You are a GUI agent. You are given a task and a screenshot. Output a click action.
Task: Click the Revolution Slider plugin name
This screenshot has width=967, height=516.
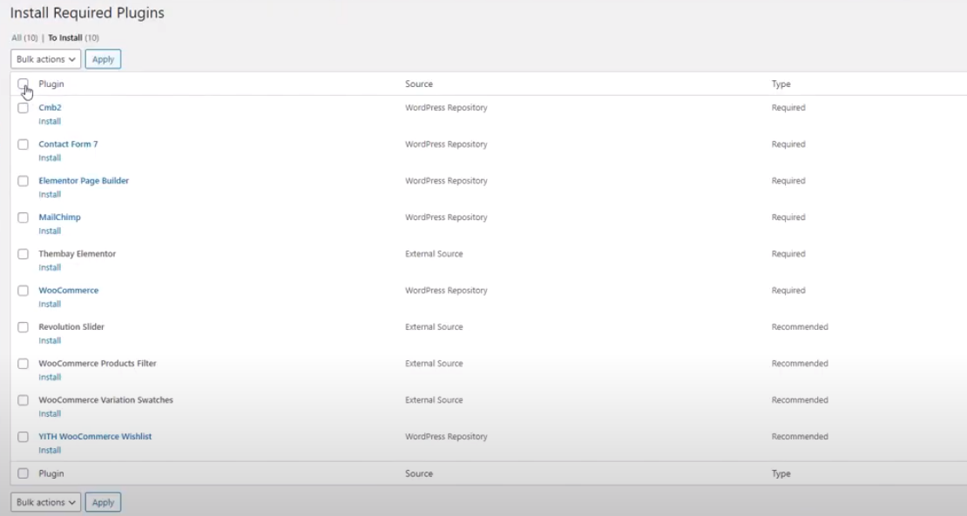(71, 326)
